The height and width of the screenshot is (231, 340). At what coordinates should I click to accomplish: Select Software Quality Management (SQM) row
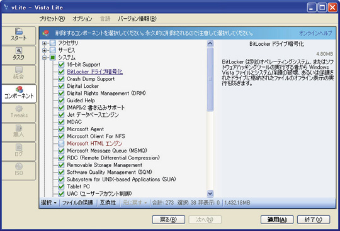[110, 172]
